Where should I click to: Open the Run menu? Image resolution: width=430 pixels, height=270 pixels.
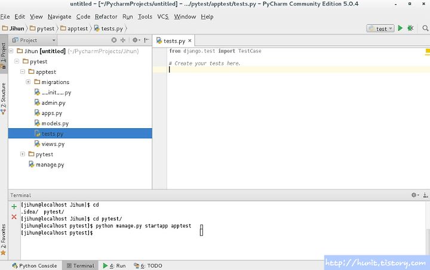[128, 17]
